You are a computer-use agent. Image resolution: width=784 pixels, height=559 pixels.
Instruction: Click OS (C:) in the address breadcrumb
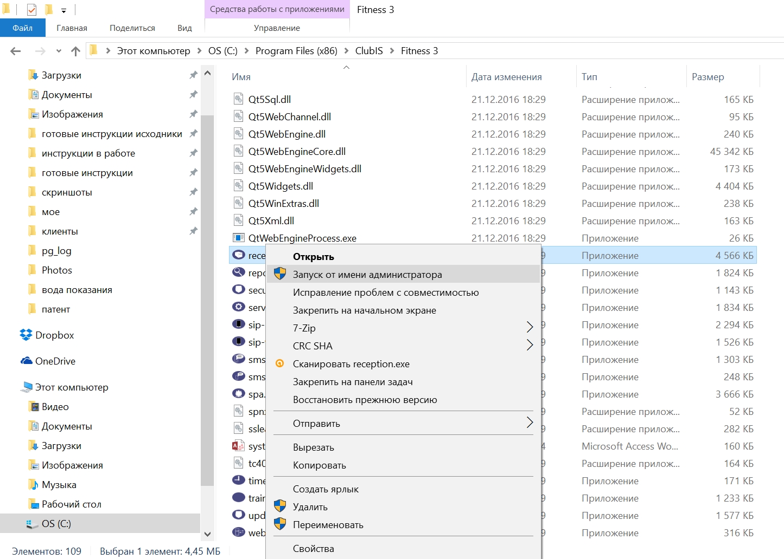(x=223, y=51)
